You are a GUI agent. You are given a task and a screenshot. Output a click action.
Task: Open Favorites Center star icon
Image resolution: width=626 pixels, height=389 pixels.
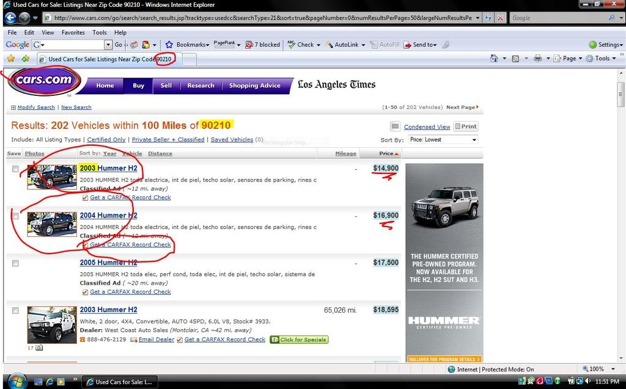coord(11,59)
